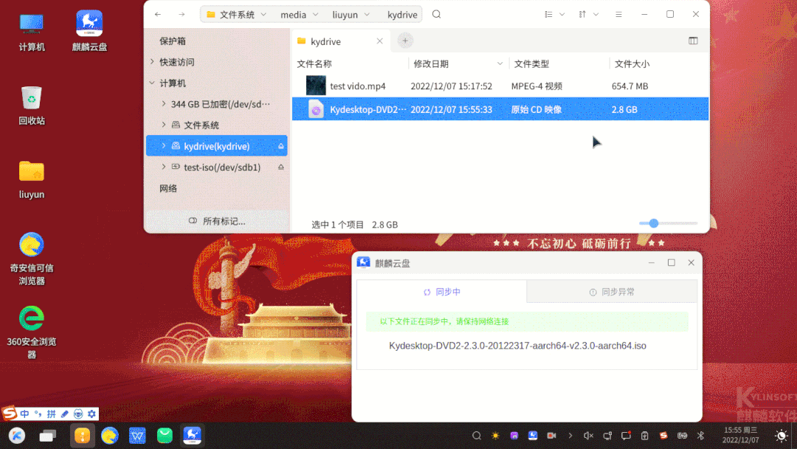The height and width of the screenshot is (449, 797).
Task: Open the green app store taskbar icon
Action: [x=165, y=435]
